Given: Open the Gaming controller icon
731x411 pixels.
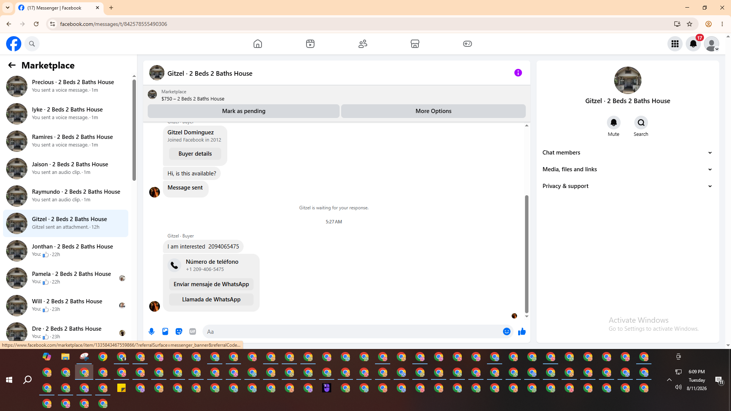Looking at the screenshot, I should tap(468, 44).
